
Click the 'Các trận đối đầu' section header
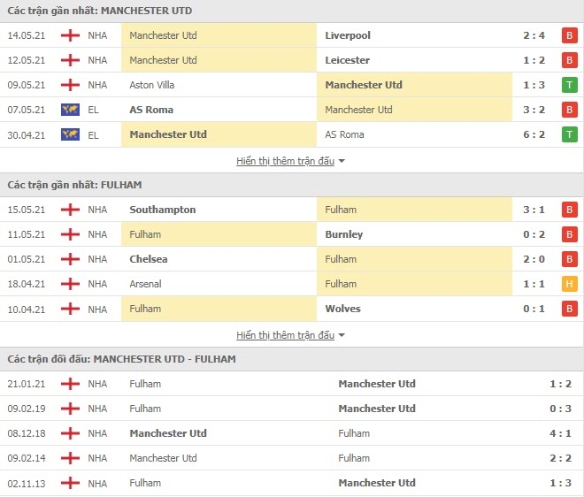(x=121, y=359)
